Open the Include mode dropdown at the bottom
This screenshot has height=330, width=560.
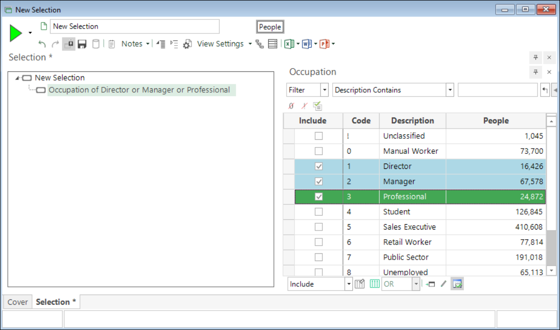[x=349, y=284]
